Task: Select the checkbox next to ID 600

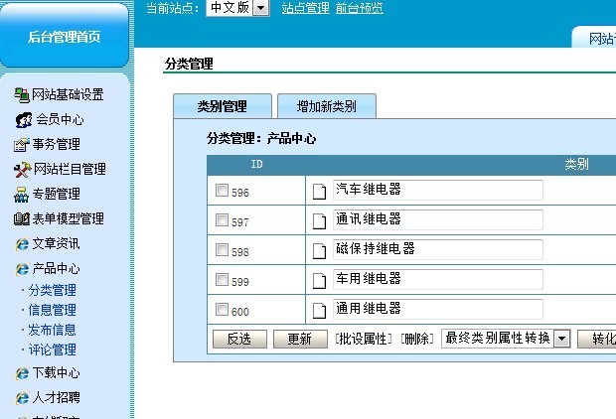Action: pyautogui.click(x=223, y=310)
